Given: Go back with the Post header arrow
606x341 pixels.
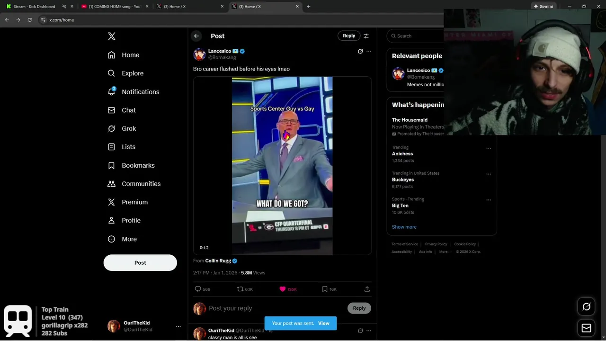Looking at the screenshot, I should pyautogui.click(x=196, y=36).
